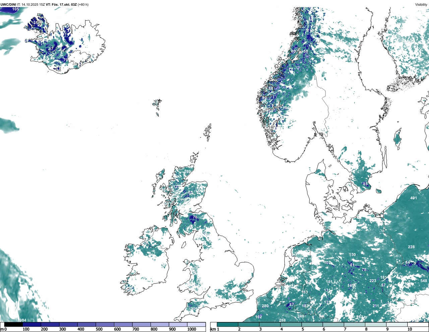Click the 'UWC/DINI' model label
The width and height of the screenshot is (429, 332).
[8, 5]
